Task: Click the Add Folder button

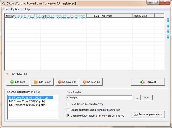Action: click(x=42, y=82)
